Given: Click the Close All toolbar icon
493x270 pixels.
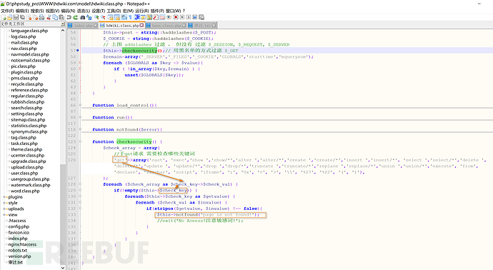Looking at the screenshot, I should (x=36, y=17).
